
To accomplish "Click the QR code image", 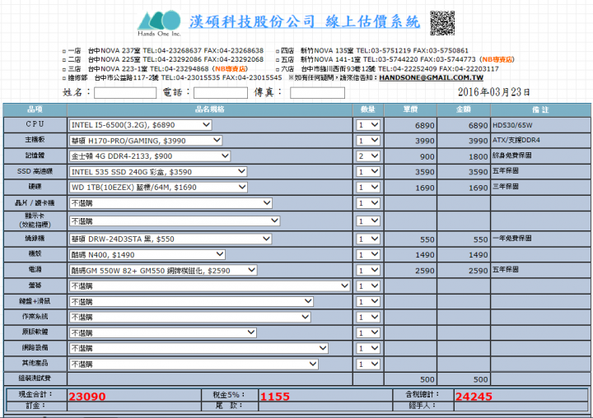I will click(x=442, y=23).
